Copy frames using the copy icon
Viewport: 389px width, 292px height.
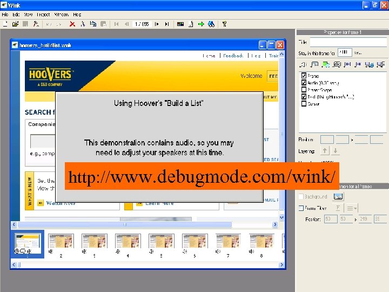93,24
